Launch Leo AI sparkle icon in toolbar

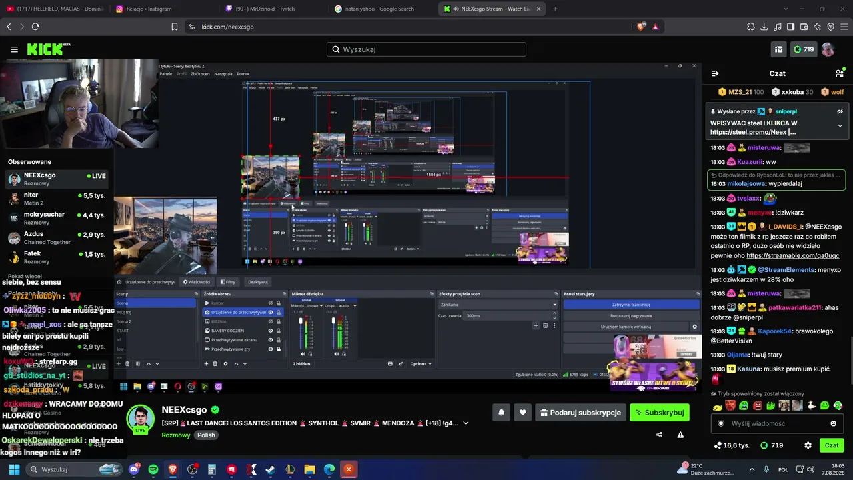(817, 27)
